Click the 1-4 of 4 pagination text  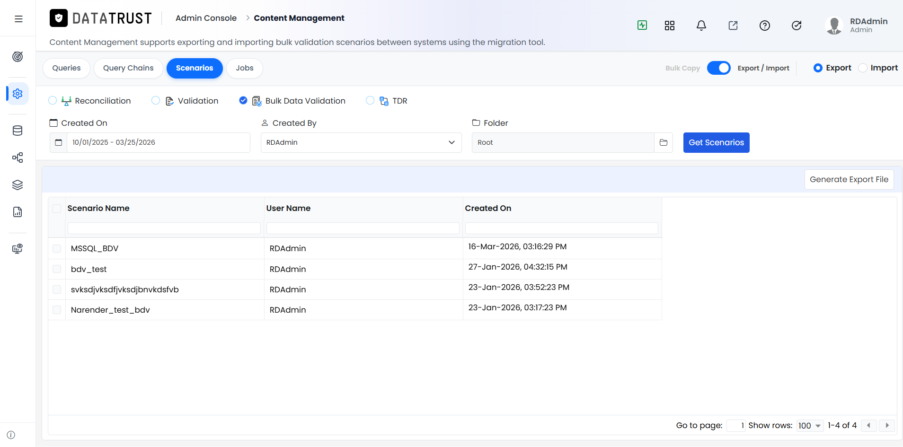coord(842,425)
